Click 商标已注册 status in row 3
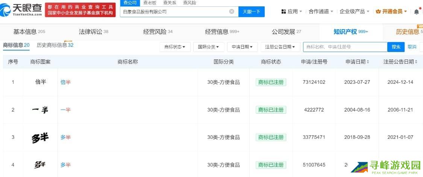This screenshot has height=177, width=423. point(271,137)
